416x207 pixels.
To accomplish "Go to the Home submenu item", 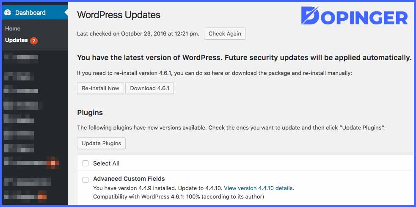I will coord(13,28).
